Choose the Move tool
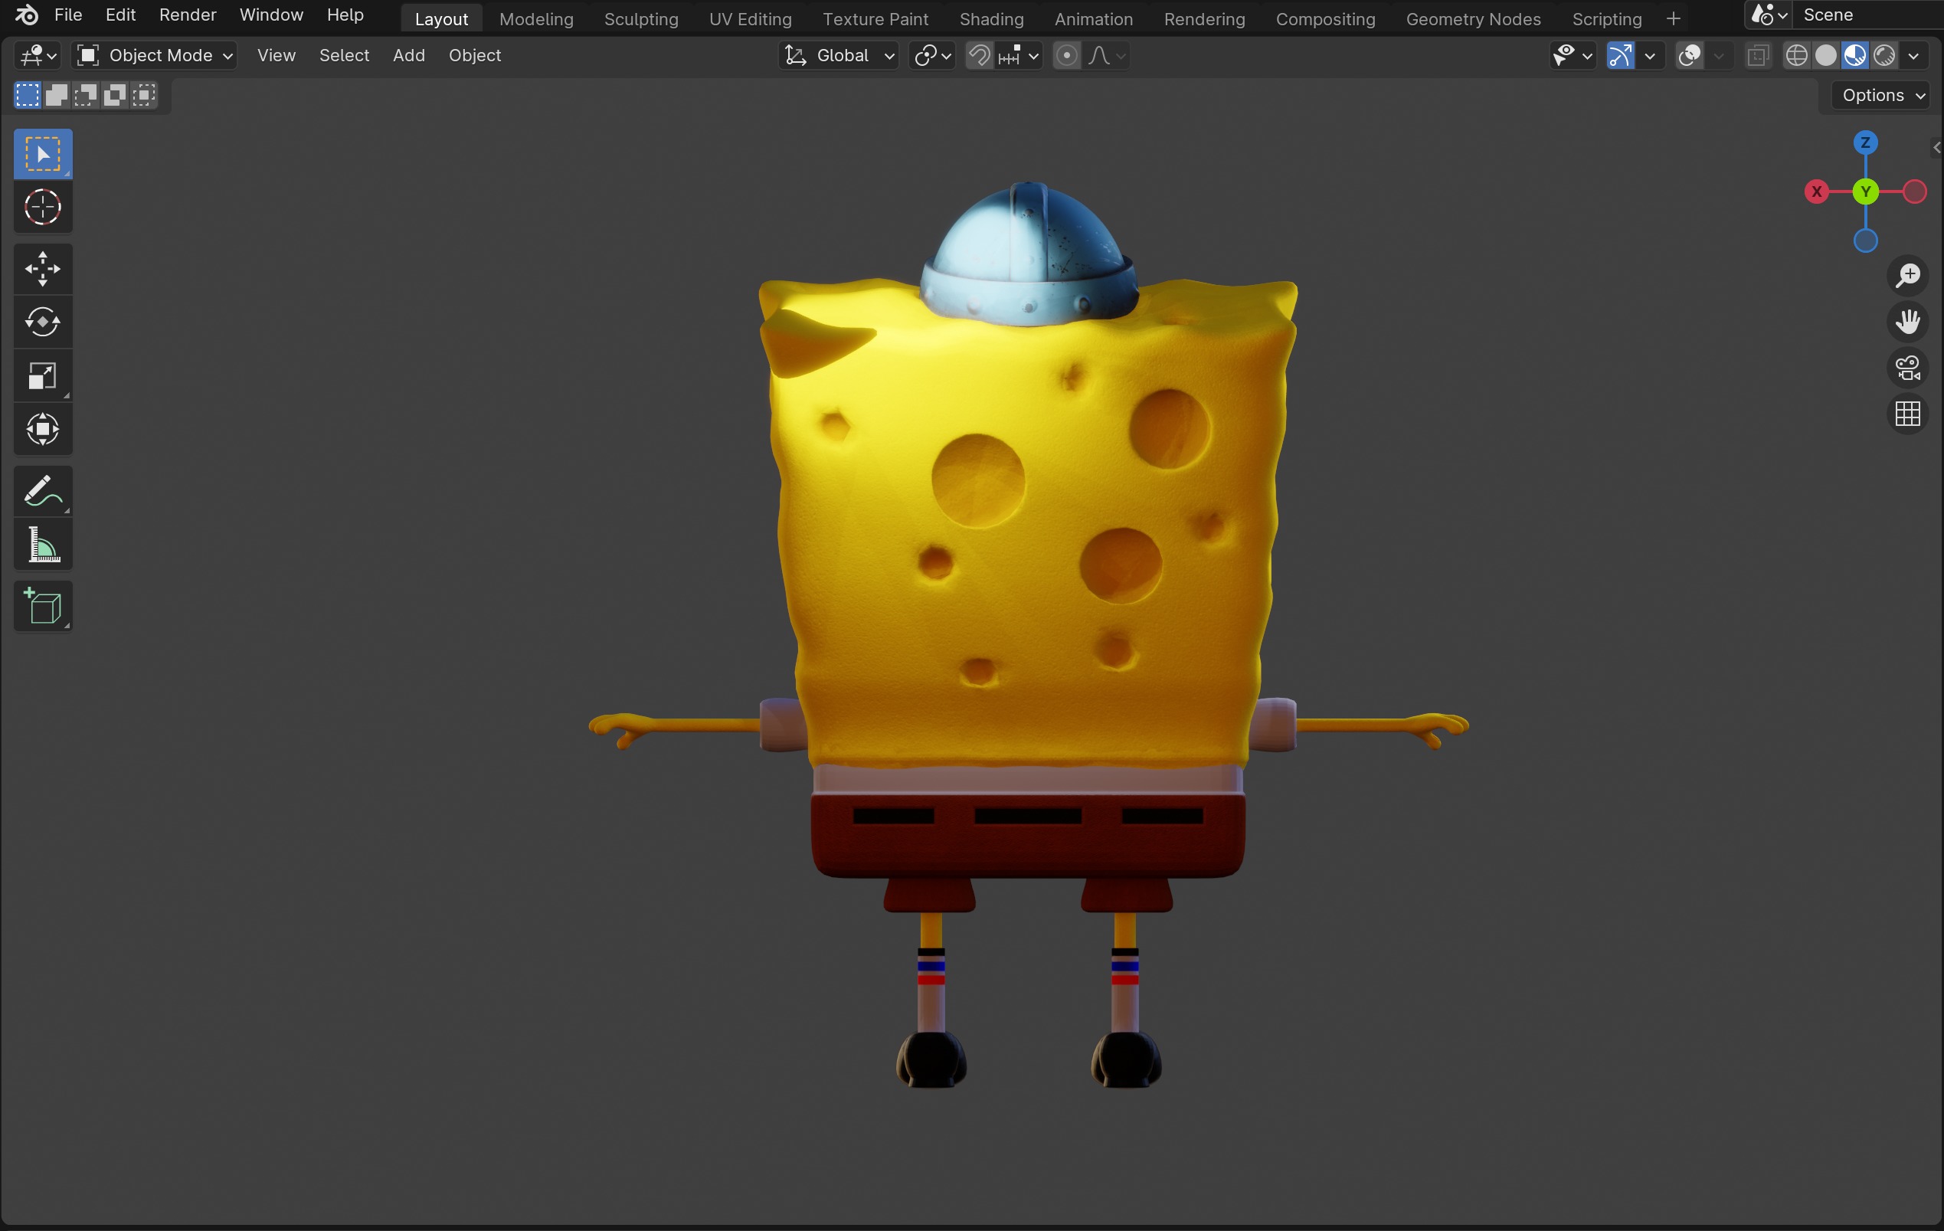The image size is (1944, 1231). point(43,269)
